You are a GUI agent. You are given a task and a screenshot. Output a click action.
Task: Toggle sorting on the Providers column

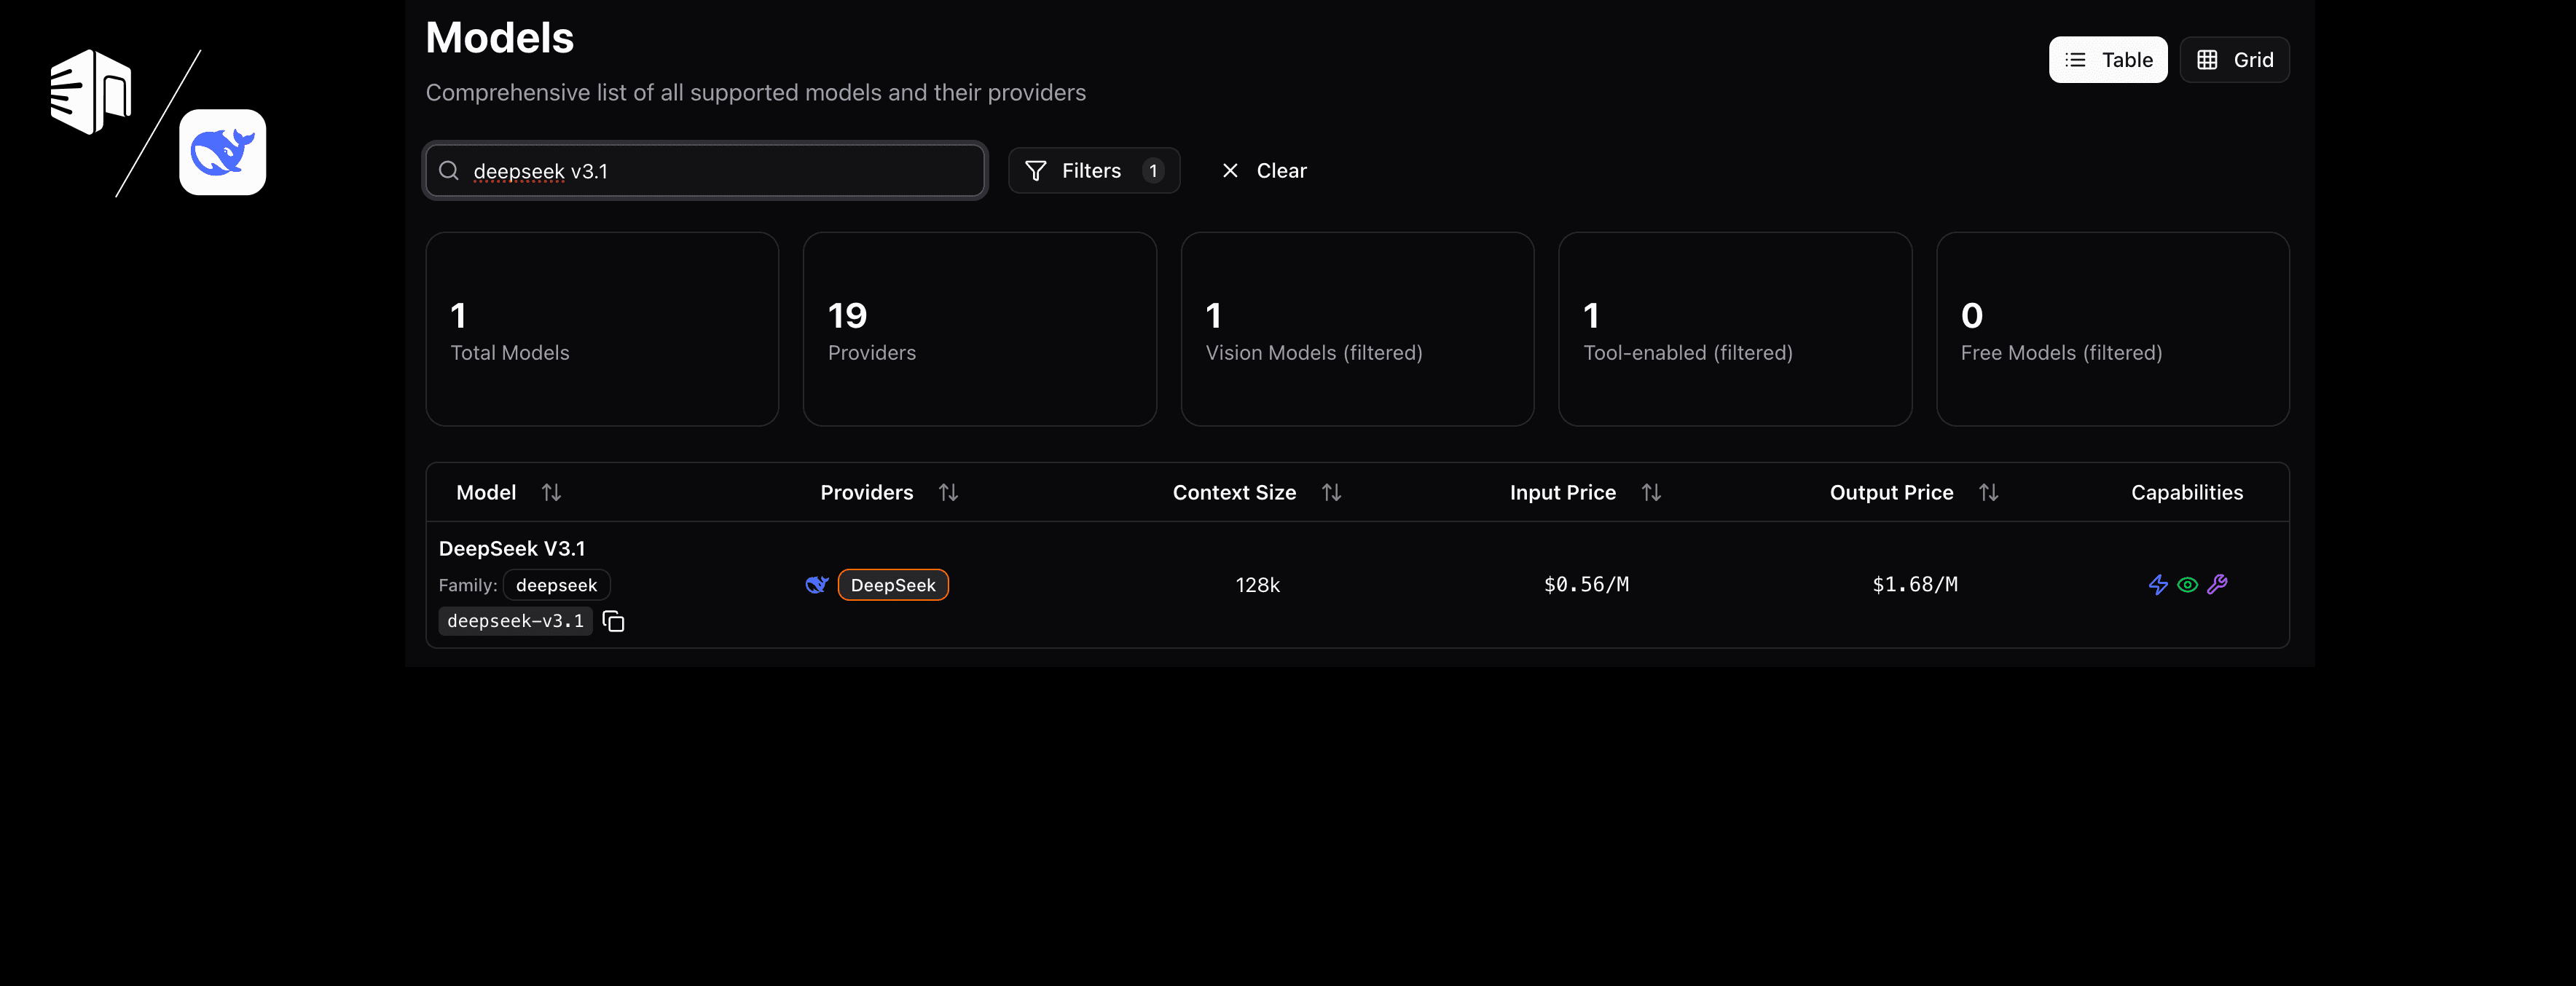coord(948,491)
